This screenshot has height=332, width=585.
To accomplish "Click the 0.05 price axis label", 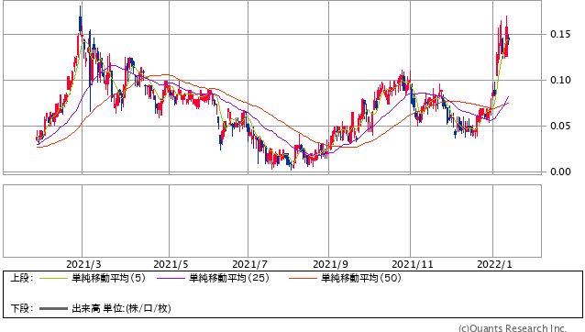I will (560, 126).
